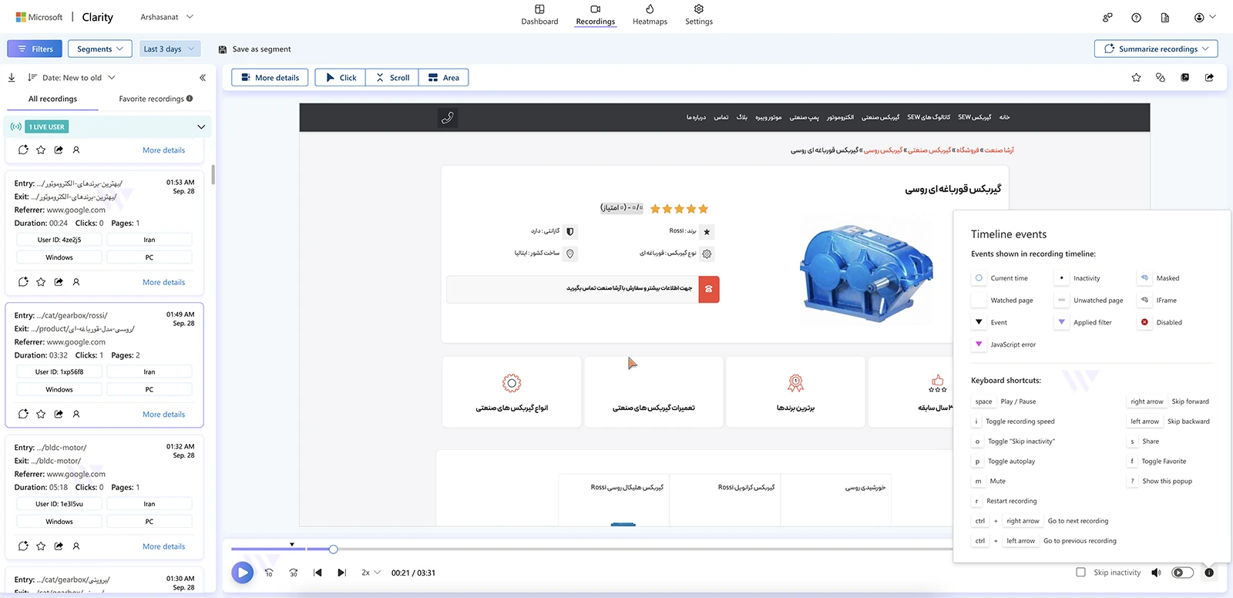Screen dimensions: 1233x598
Task: Open the Summarize recordings dropdown
Action: tap(1156, 49)
